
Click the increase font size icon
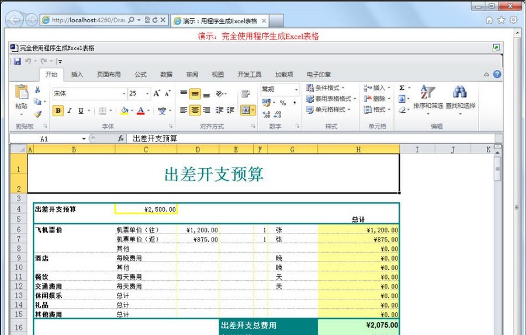(157, 93)
